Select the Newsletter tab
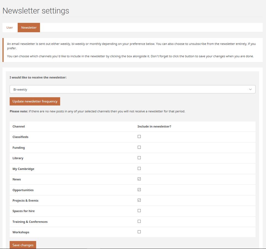Viewport: 266px width, 249px height. [x=29, y=28]
